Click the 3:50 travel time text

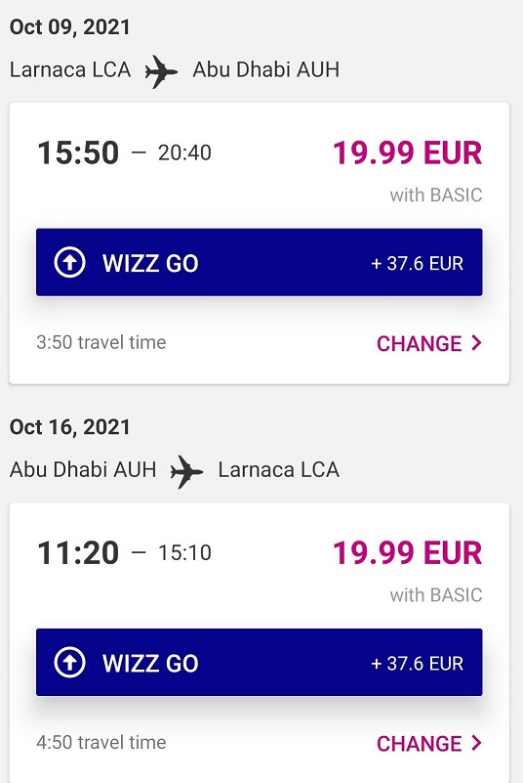pyautogui.click(x=101, y=342)
